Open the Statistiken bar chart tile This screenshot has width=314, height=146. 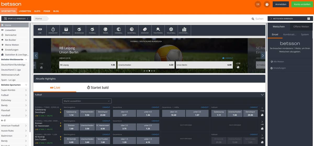coord(184,30)
